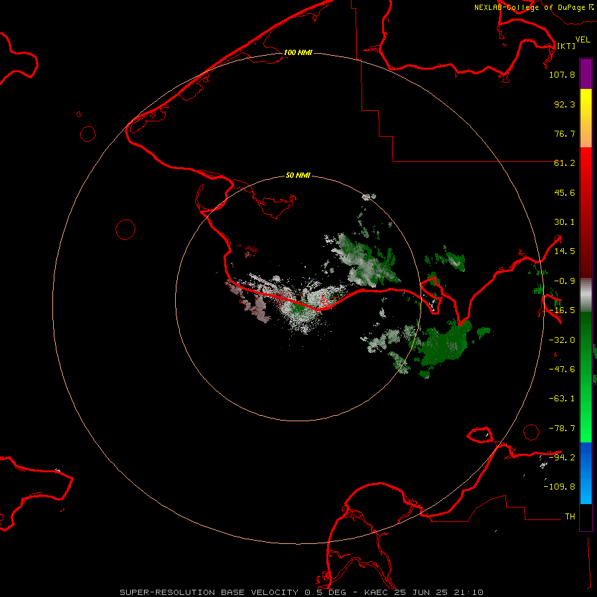Pick the blue segment of the velocity scale
597x597 pixels.
586,473
